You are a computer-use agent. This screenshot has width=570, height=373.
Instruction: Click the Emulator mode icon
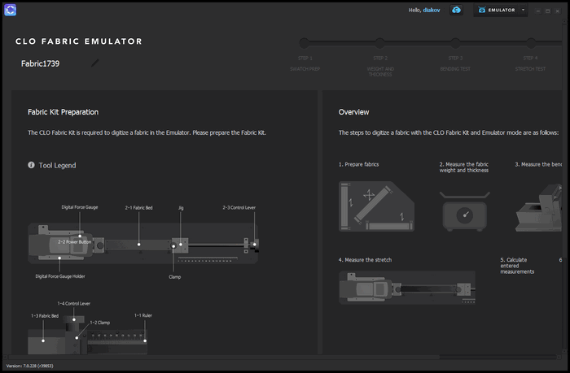coord(484,11)
